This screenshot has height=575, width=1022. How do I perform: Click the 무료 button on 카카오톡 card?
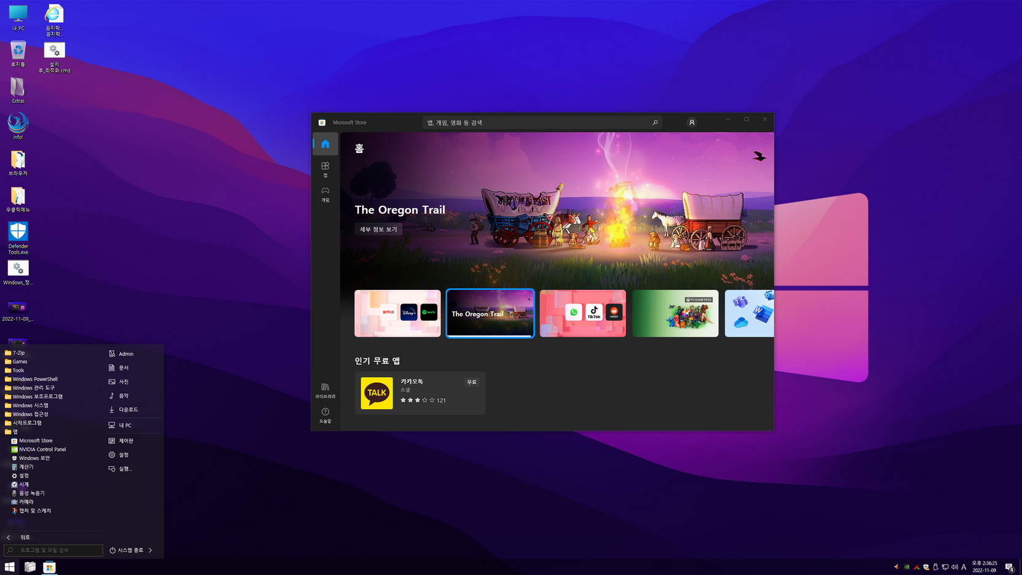tap(472, 382)
